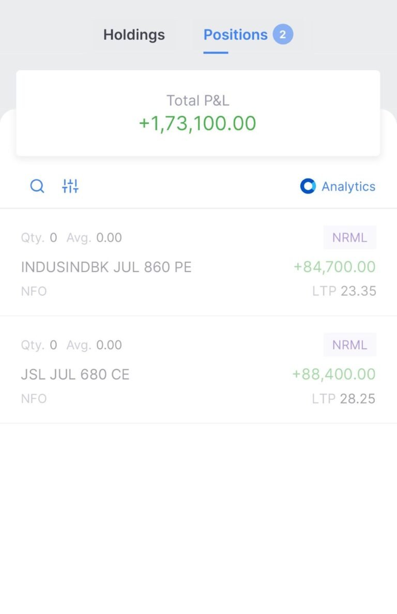The image size is (397, 614).
Task: Click LTP 28.25 on JSL row
Action: (343, 399)
